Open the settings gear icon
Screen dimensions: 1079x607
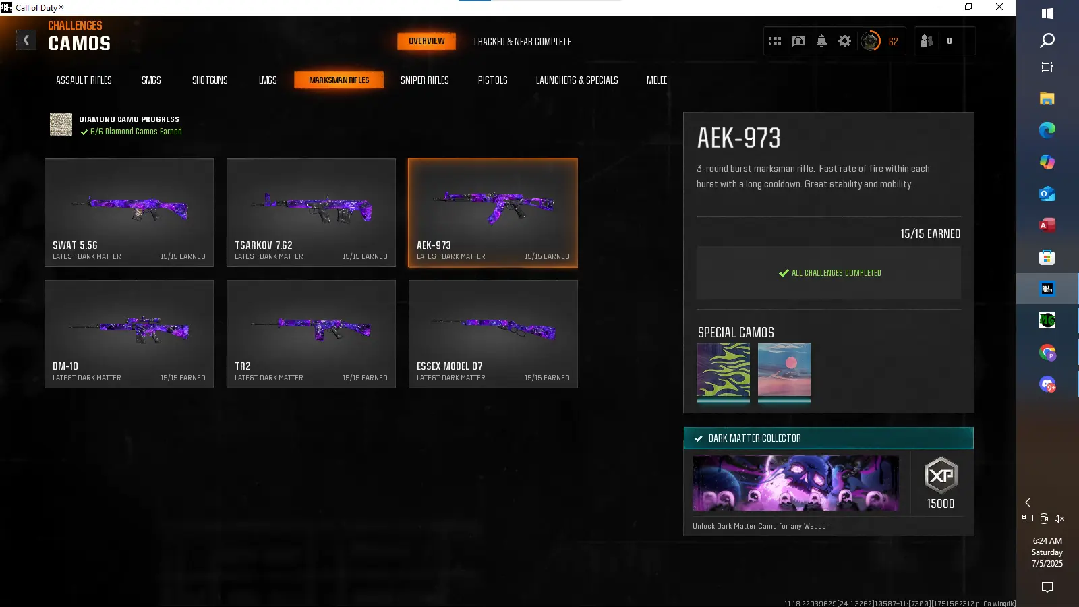844,41
